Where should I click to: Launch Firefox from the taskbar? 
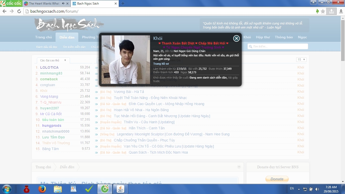pos(42,189)
